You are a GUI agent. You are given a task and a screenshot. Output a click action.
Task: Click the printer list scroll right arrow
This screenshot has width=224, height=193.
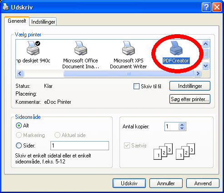coord(198,74)
